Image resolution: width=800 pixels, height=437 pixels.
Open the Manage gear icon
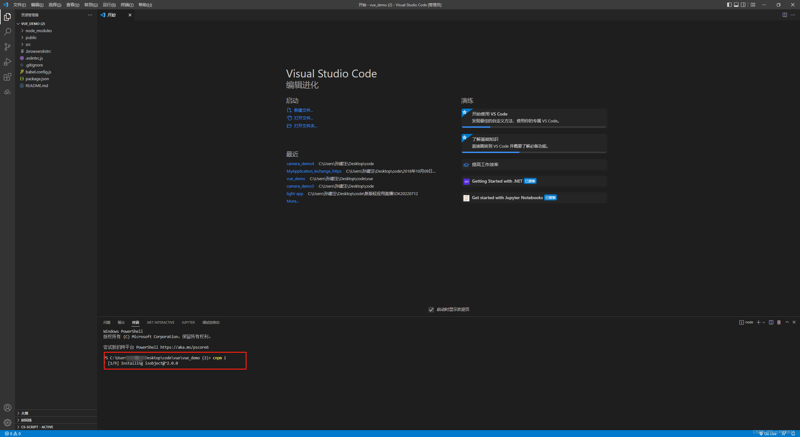click(x=7, y=423)
